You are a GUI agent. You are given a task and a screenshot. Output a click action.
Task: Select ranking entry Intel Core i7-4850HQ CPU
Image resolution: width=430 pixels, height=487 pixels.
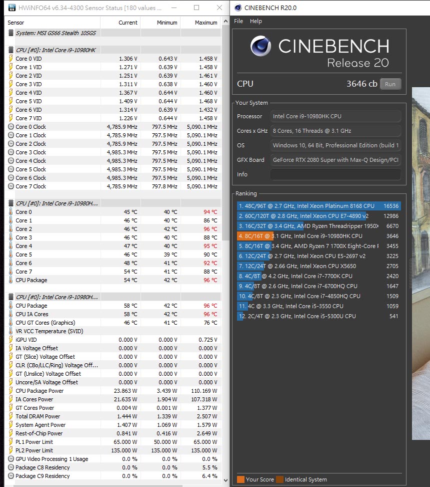coord(318,296)
